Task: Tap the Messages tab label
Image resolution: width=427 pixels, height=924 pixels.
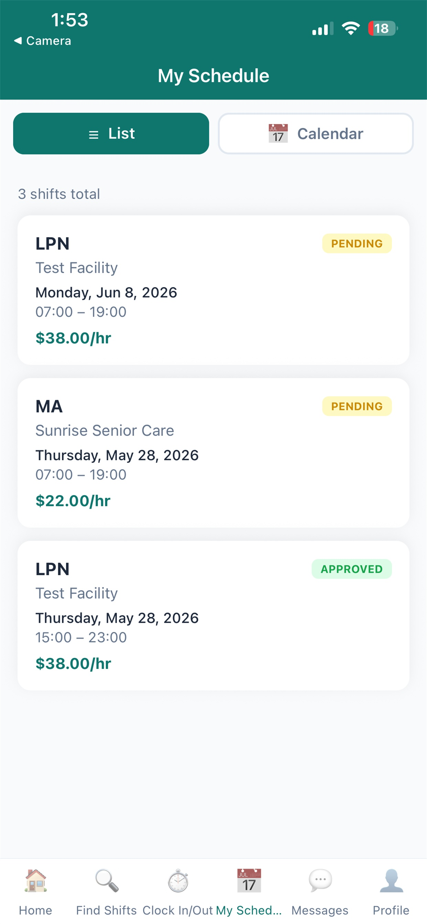Action: tap(320, 910)
